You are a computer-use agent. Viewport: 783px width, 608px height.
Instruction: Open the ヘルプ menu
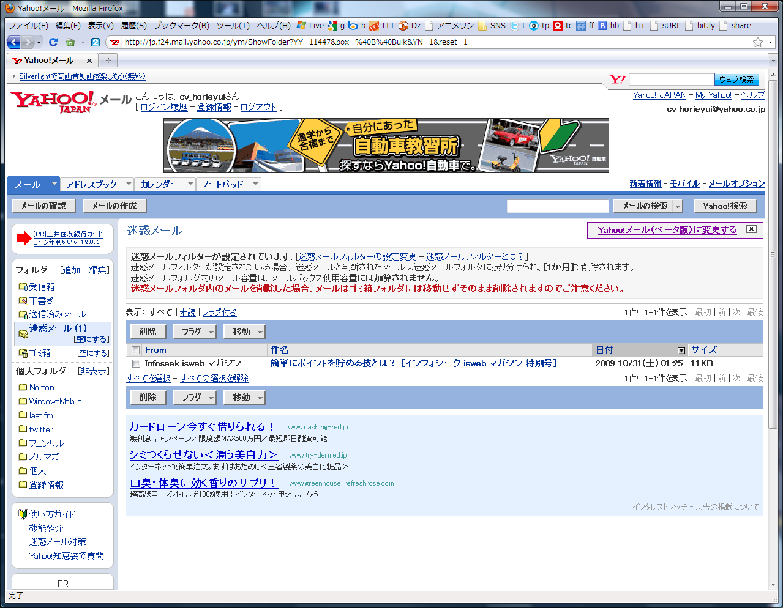pos(274,26)
